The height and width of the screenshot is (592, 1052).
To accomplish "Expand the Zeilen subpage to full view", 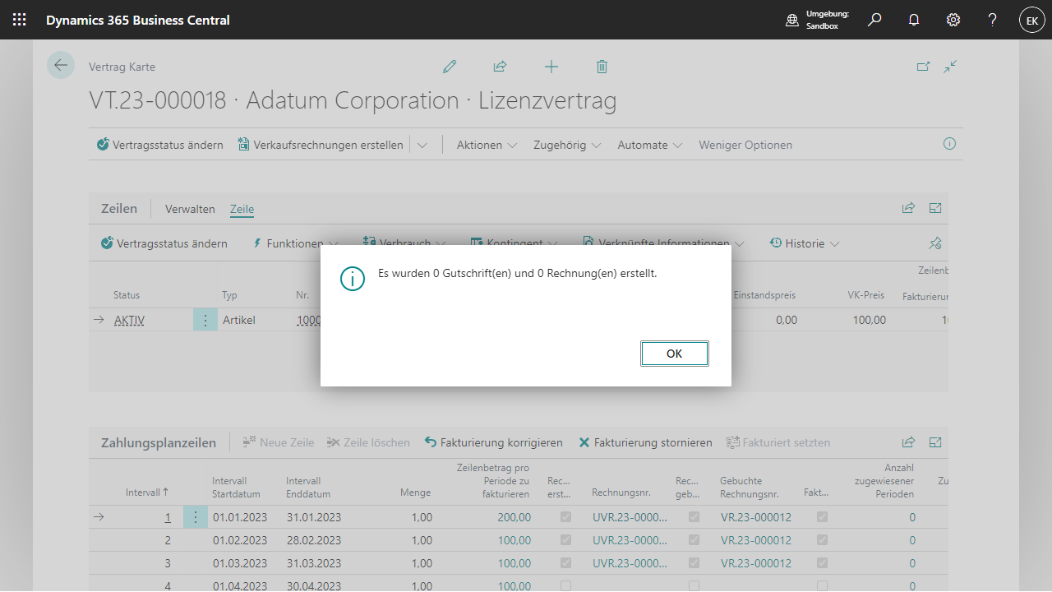I will click(935, 209).
